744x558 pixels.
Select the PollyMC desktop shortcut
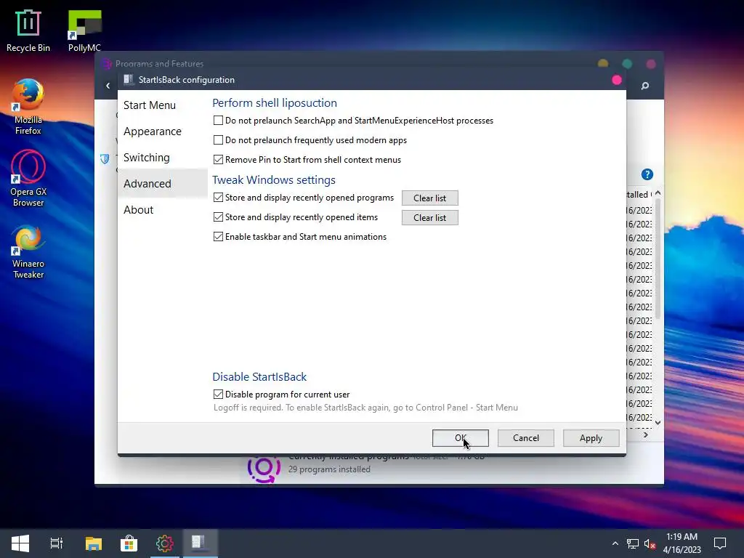pyautogui.click(x=84, y=31)
